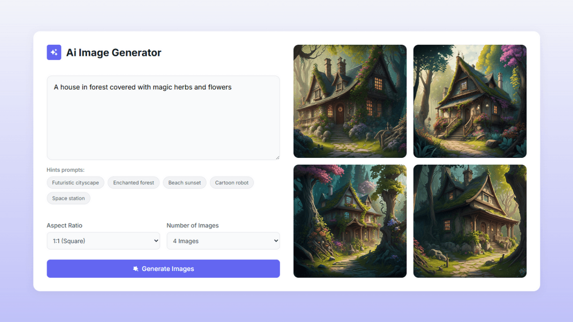Click the sparkle logo icon beside Ai Image Generator
Screen dimensions: 573x322
(x=54, y=52)
